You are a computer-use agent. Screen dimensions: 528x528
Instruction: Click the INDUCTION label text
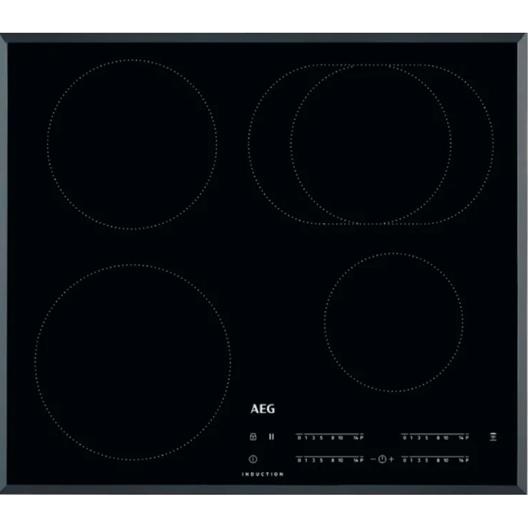(262, 474)
